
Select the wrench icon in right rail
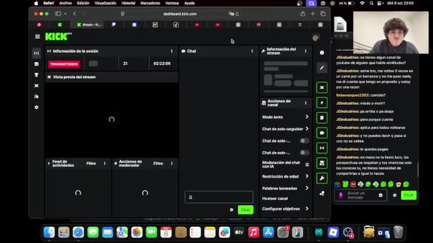tap(322, 178)
